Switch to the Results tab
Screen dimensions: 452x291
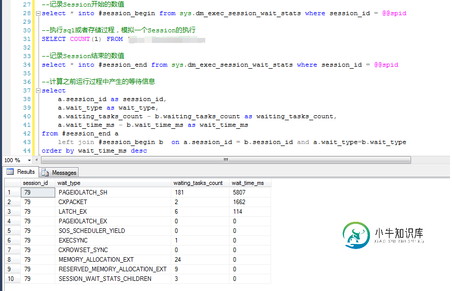point(21,172)
